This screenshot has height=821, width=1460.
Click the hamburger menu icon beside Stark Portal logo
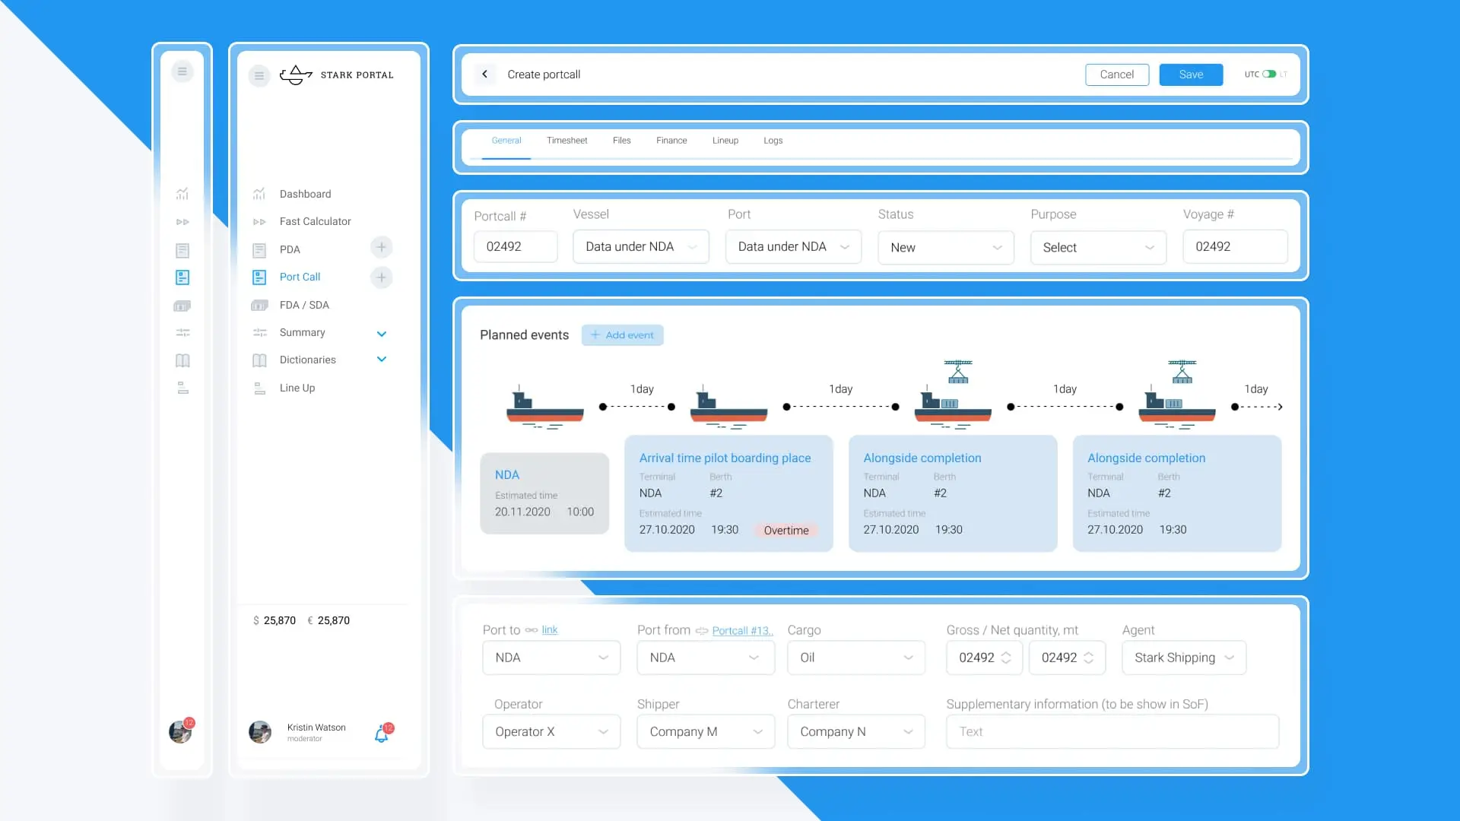[x=259, y=75]
